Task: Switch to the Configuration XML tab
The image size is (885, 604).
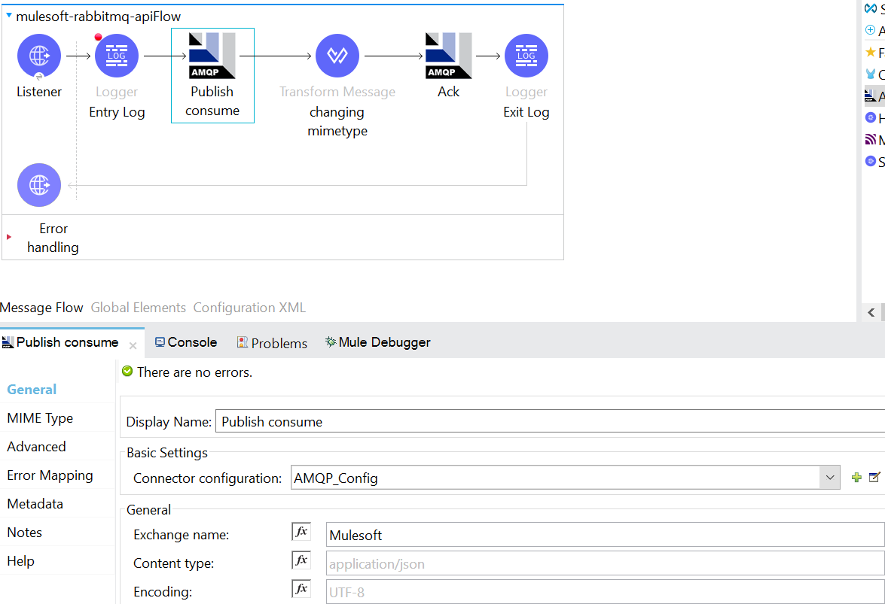Action: click(x=249, y=308)
